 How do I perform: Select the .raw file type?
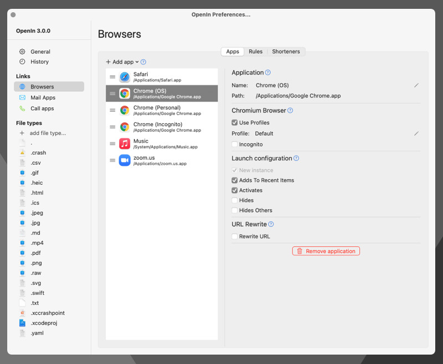click(x=36, y=273)
